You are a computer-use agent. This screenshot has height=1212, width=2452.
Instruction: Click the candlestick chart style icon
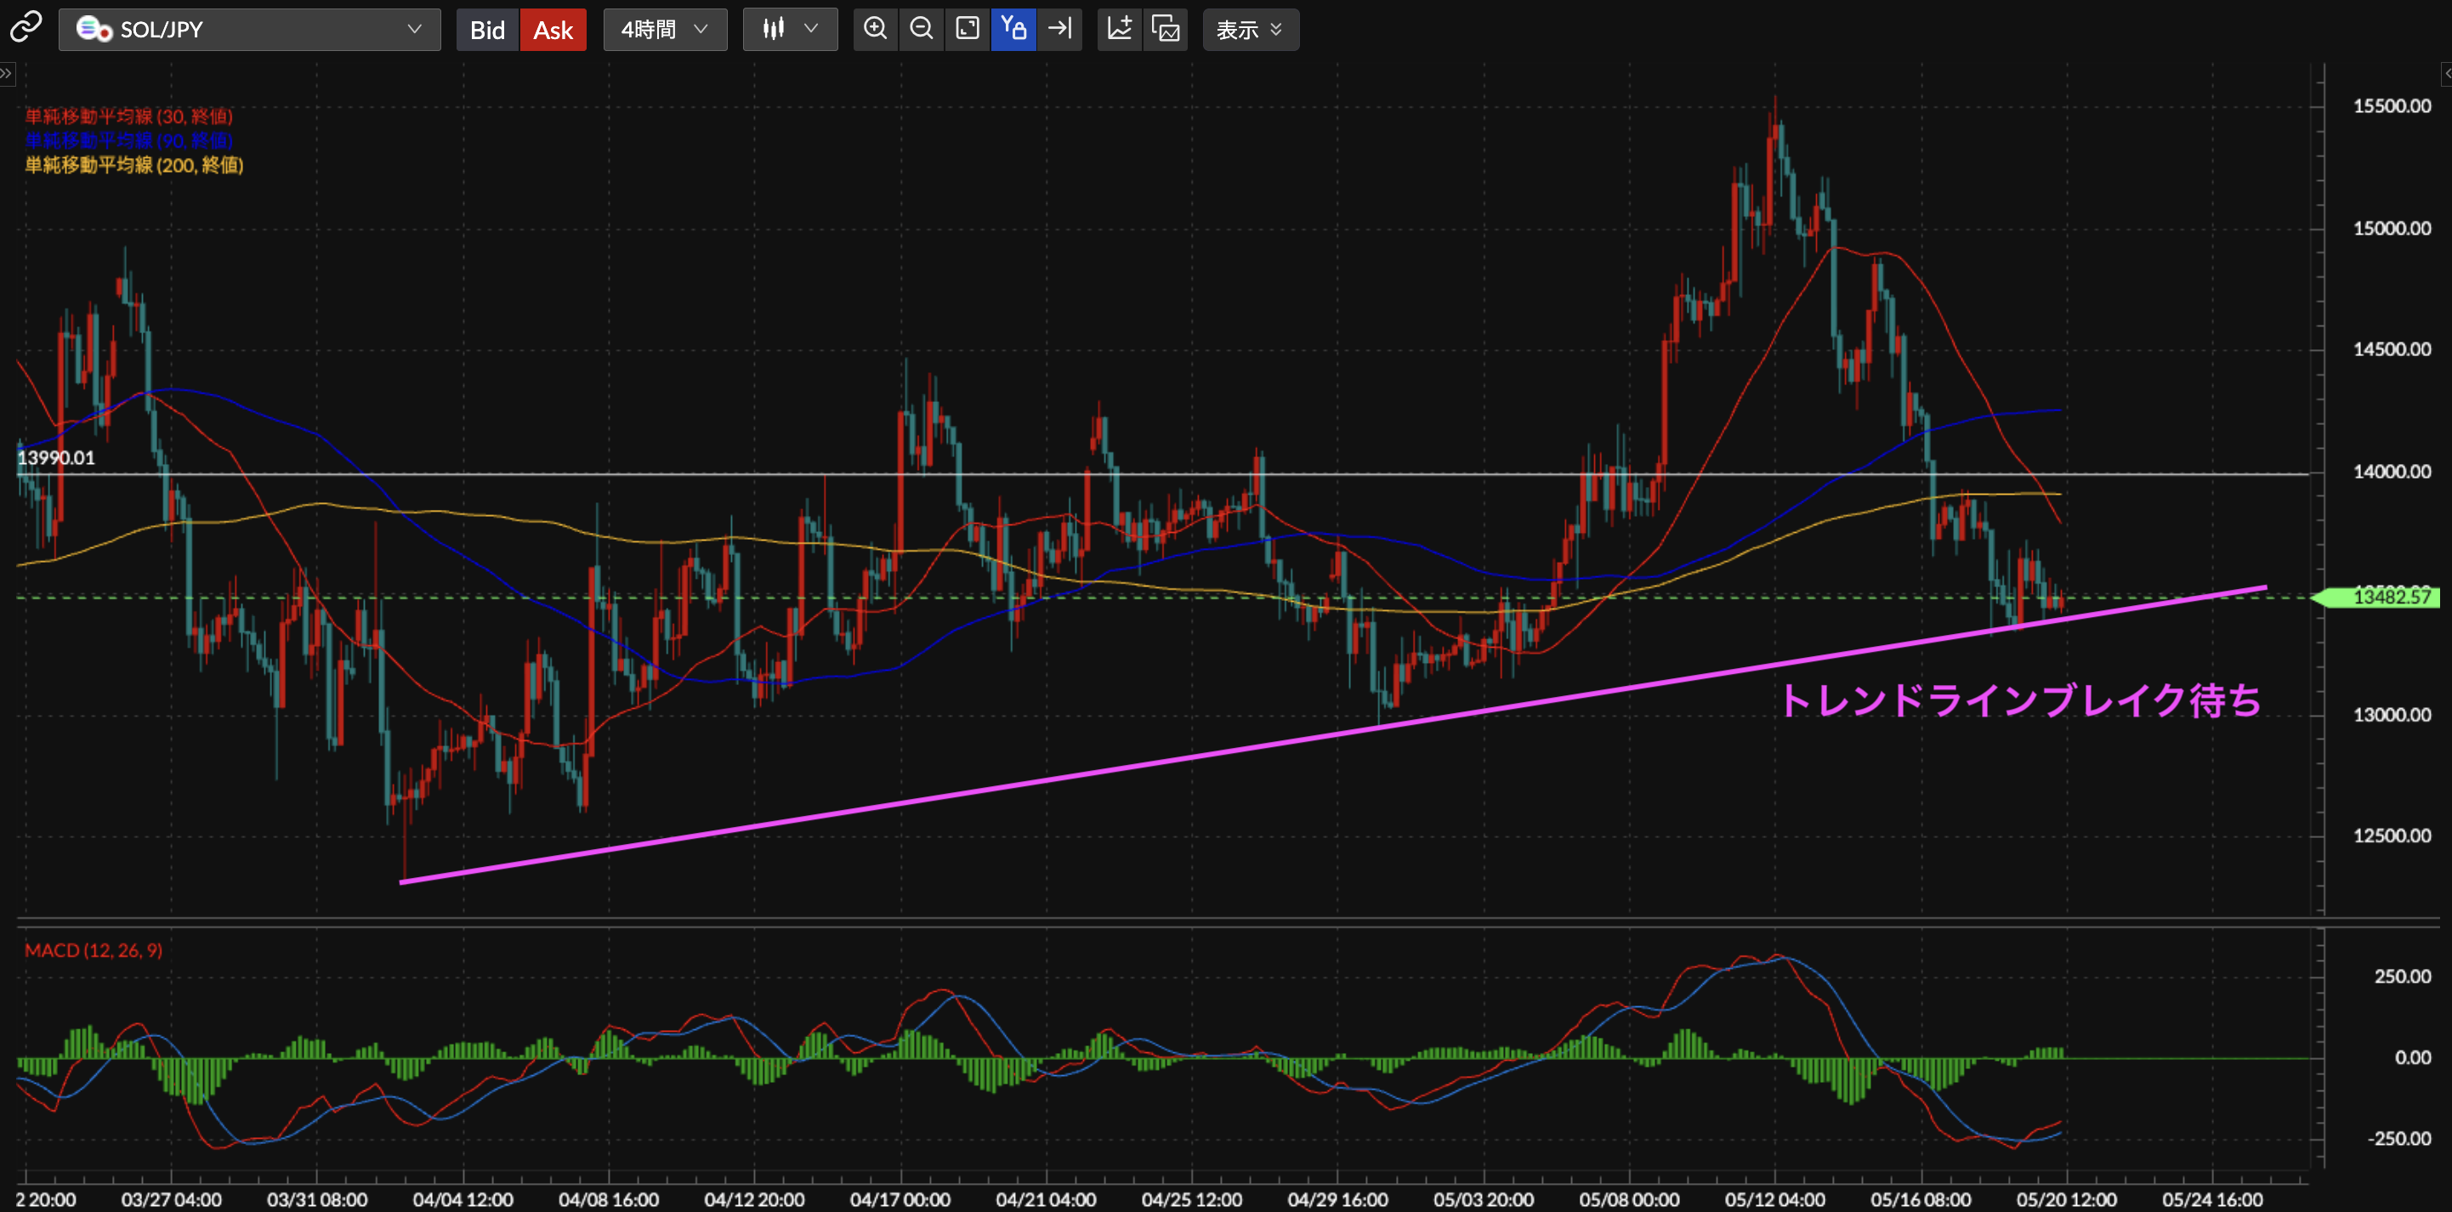coord(773,30)
